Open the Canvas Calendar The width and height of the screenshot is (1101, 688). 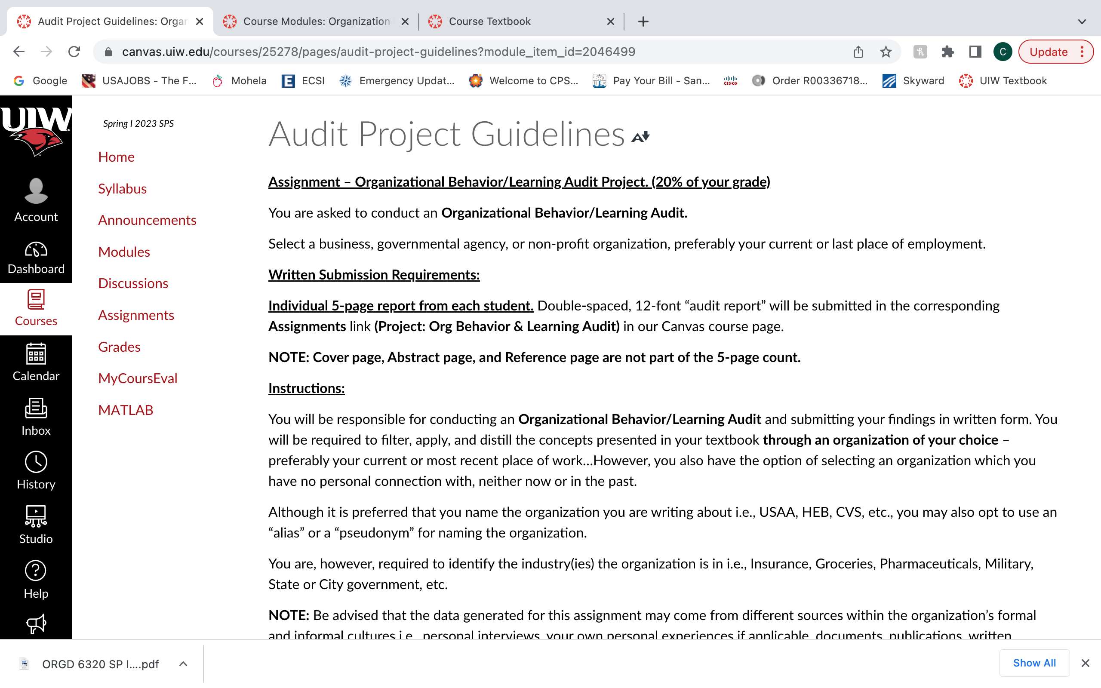coord(36,362)
